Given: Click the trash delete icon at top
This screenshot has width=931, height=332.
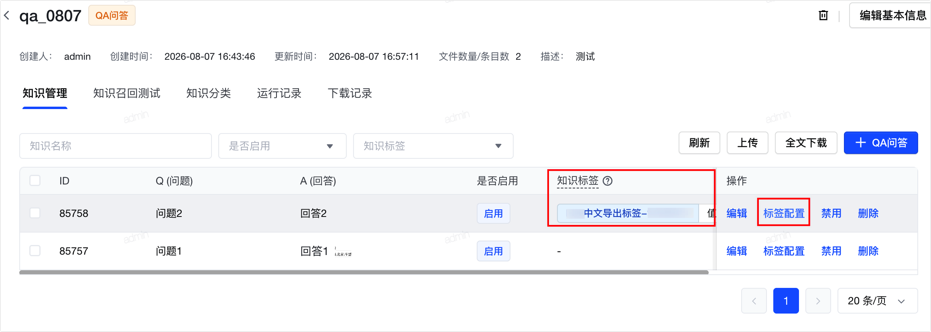Looking at the screenshot, I should point(823,16).
